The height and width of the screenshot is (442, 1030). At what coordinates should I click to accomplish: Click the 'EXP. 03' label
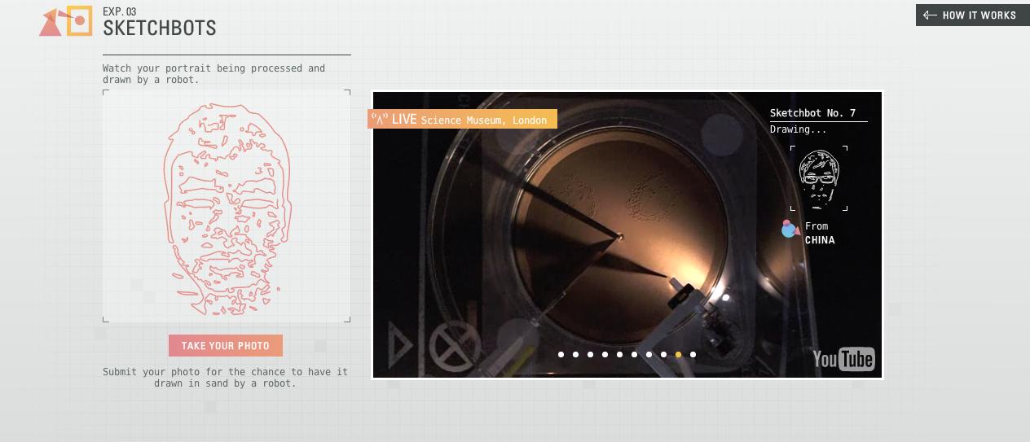(x=120, y=11)
